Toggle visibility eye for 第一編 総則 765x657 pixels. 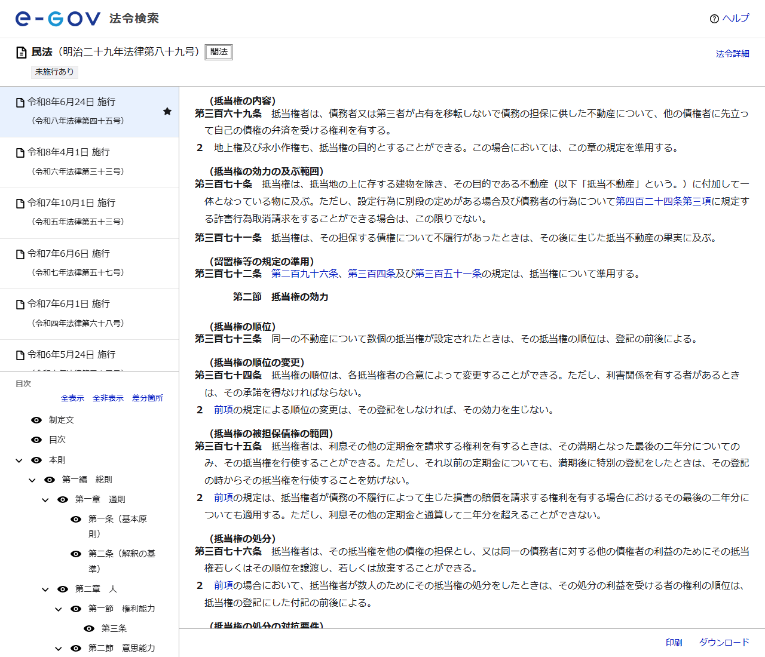coord(50,480)
